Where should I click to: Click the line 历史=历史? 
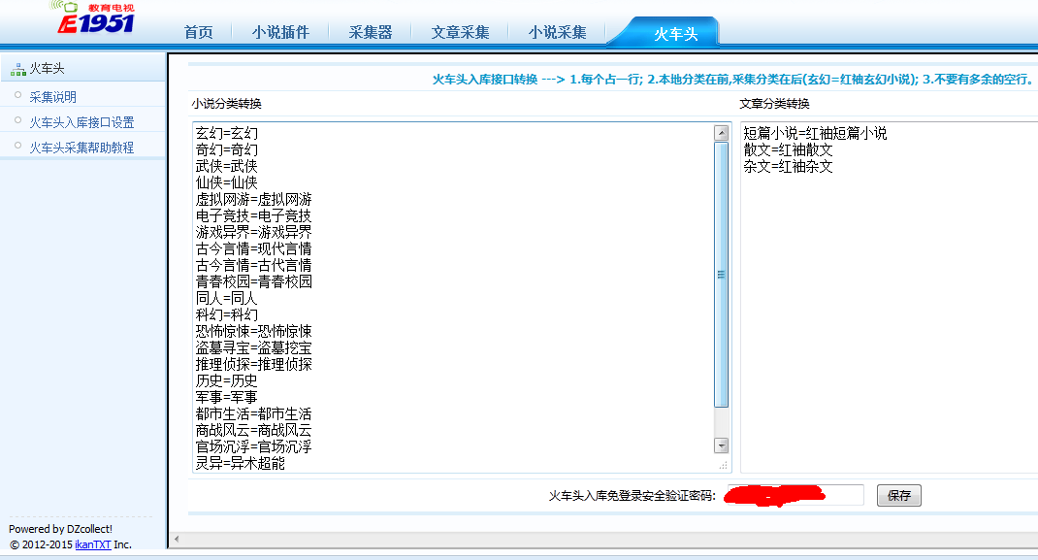(226, 381)
